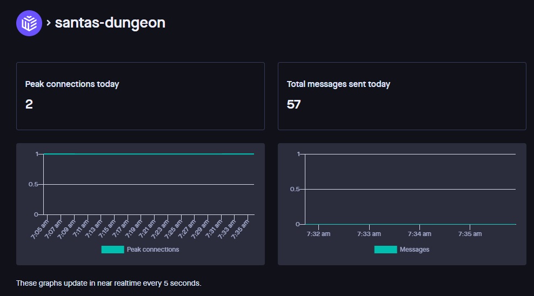Toggle the Messages legend color swatch

385,250
